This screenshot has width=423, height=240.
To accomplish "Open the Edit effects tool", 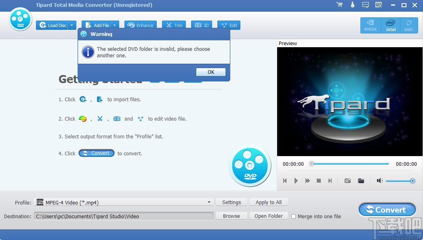I will click(x=229, y=25).
